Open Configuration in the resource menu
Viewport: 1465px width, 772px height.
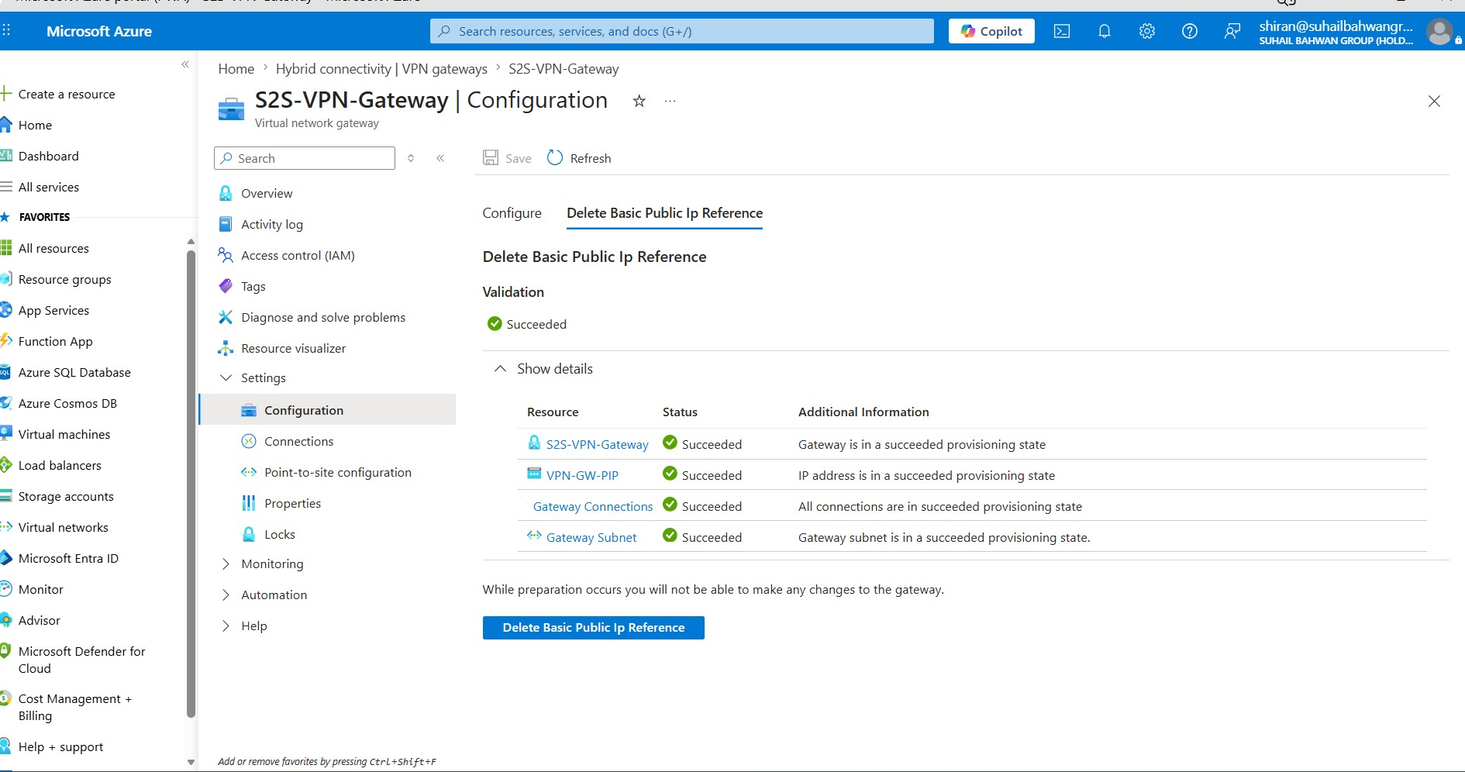tap(328, 410)
